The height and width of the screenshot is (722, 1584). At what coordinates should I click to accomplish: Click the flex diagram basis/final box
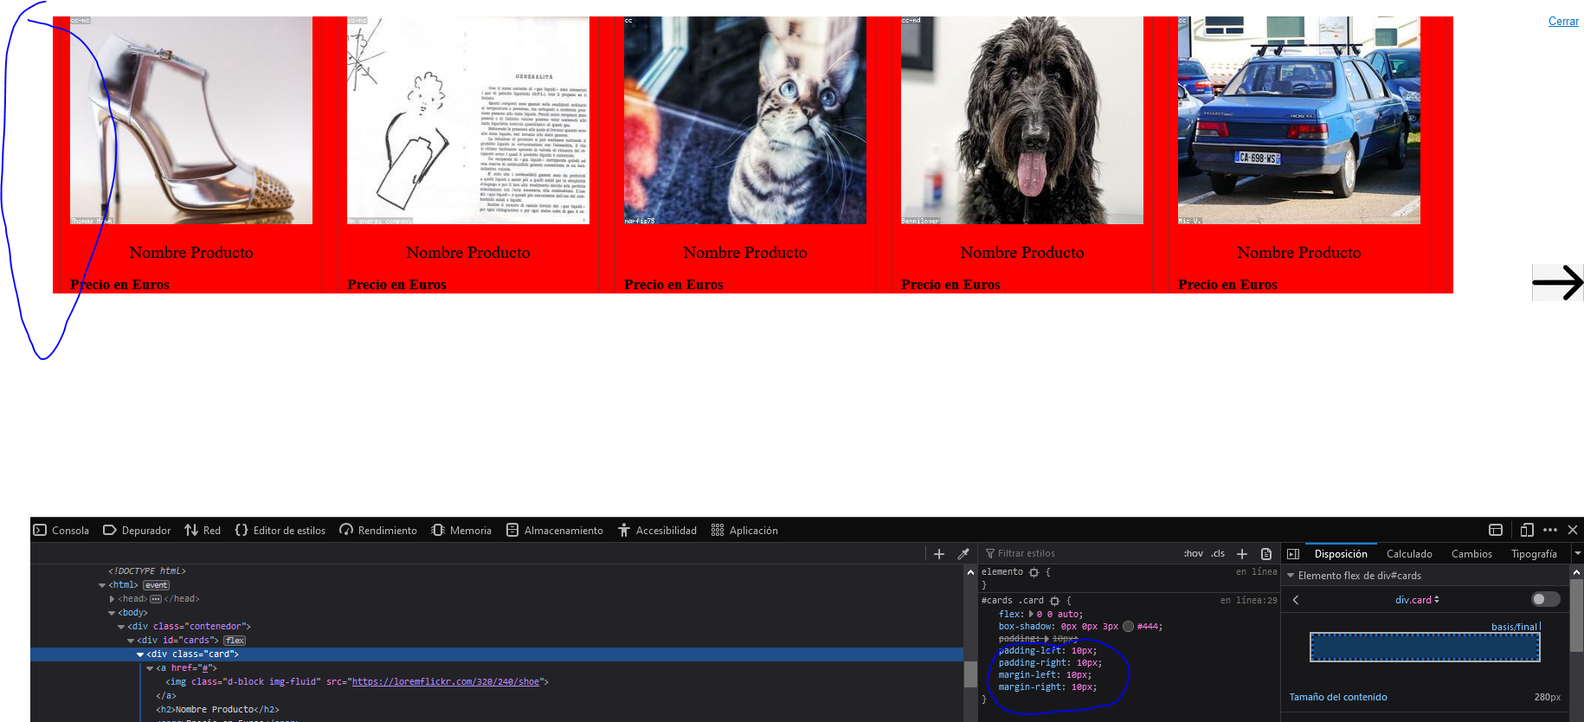(1425, 647)
